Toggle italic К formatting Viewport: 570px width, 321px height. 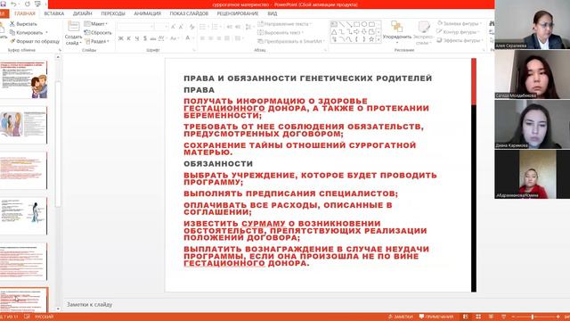[x=128, y=38]
